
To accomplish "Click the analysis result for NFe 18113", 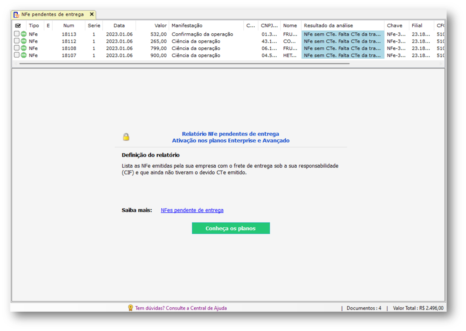I will click(x=343, y=34).
